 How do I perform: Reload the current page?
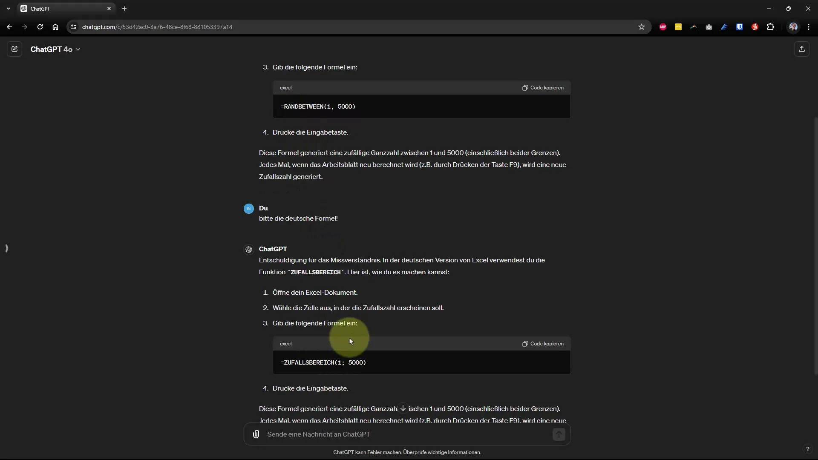pyautogui.click(x=40, y=27)
